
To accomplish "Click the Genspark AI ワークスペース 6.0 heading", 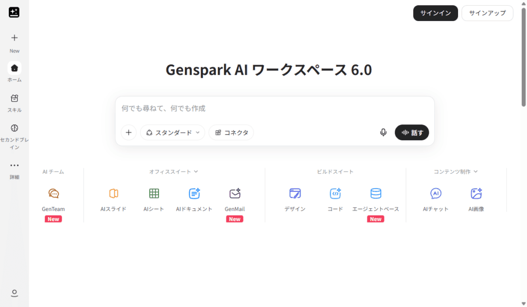I will tap(269, 70).
